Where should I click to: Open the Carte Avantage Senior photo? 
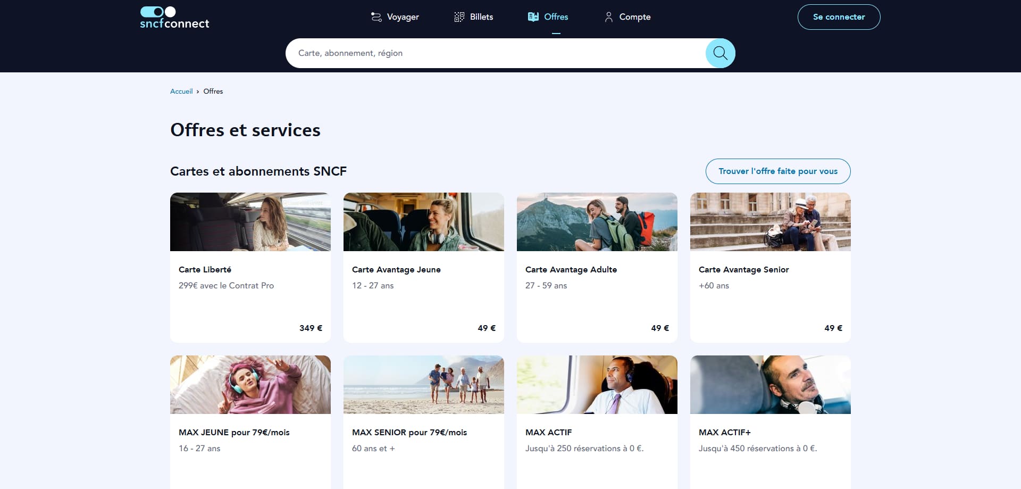click(x=771, y=222)
